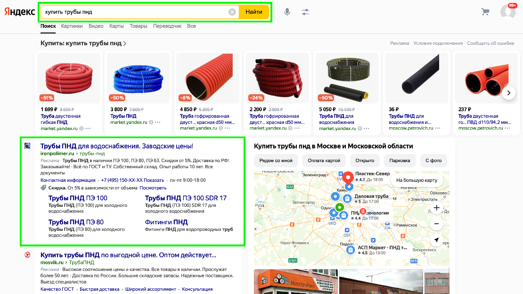Open search settings sliders icon

[305, 12]
